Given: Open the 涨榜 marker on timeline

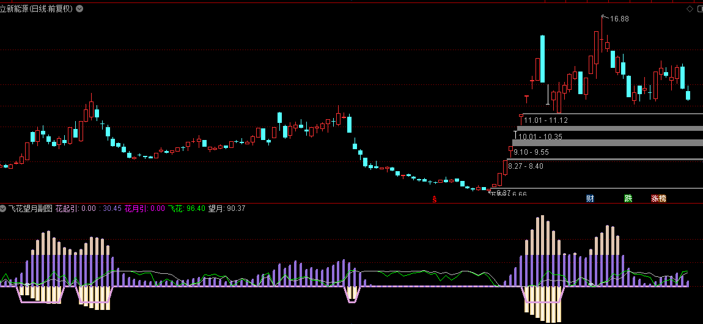Looking at the screenshot, I should click(x=658, y=199).
